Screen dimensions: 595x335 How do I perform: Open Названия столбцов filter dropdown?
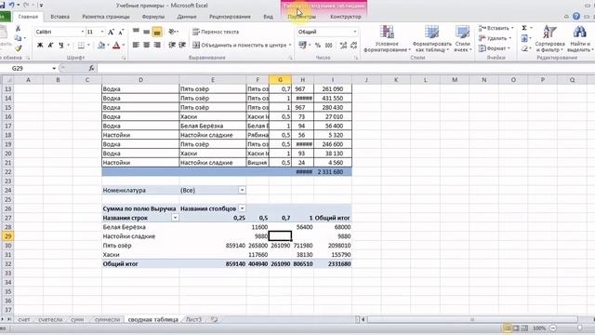(242, 208)
